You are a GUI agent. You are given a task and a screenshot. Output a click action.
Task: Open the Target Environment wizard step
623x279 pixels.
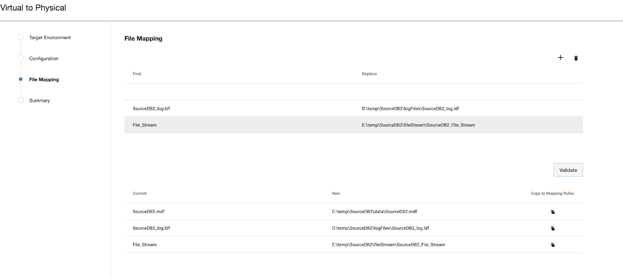(50, 38)
